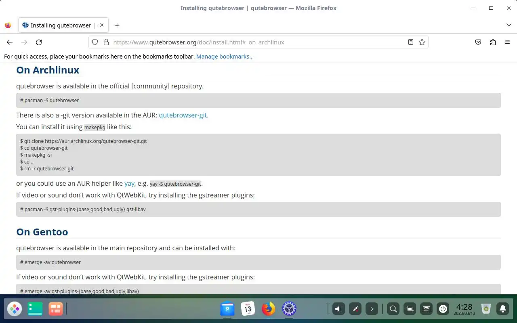Click the forward navigation arrow
This screenshot has width=517, height=323.
coord(24,42)
